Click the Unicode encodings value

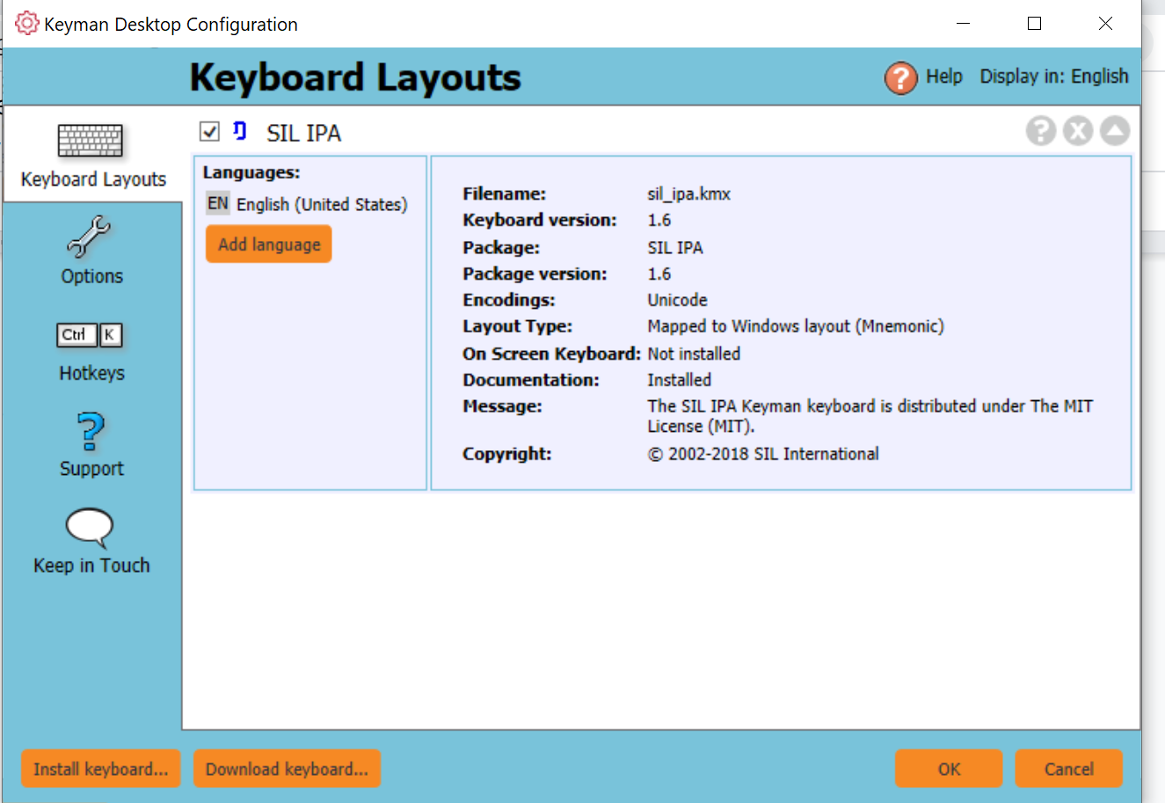pyautogui.click(x=678, y=300)
